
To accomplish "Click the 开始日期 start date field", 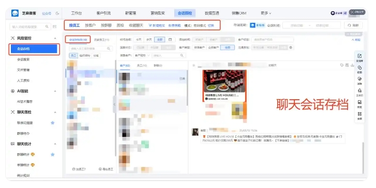I will (297, 25).
